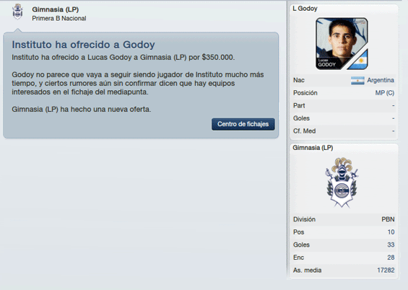Viewport: 408px width, 290px height.
Task: Open the Primera B Nacional competition link
Action: pos(59,19)
